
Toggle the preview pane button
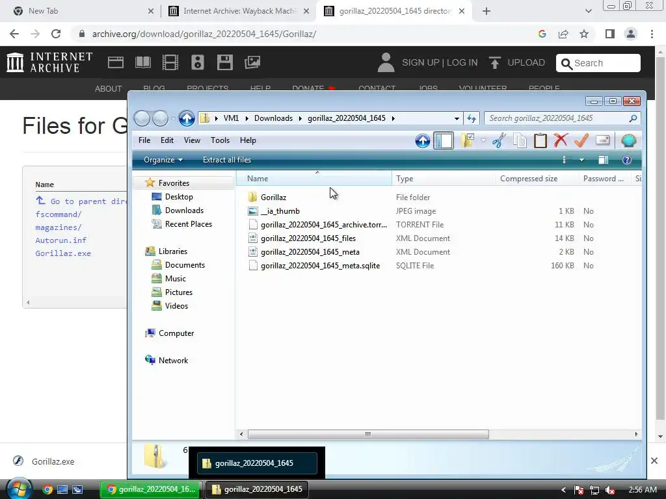click(603, 160)
